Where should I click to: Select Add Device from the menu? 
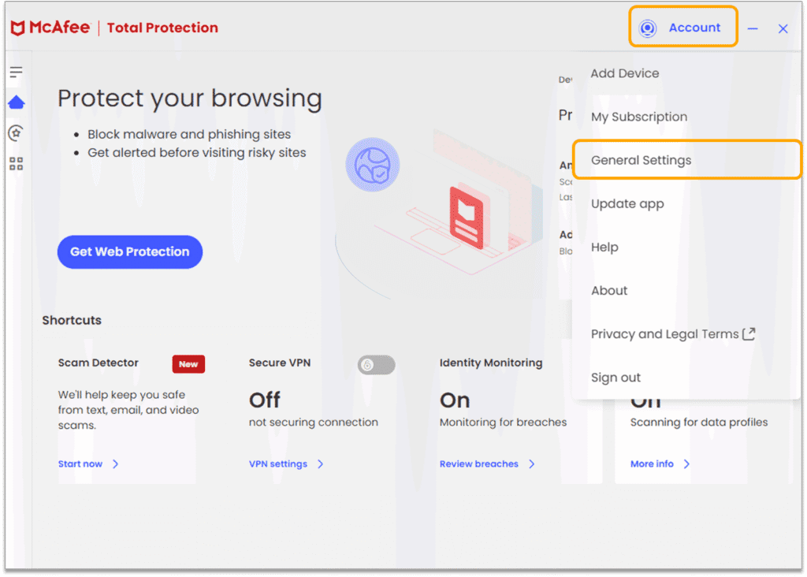tap(625, 73)
